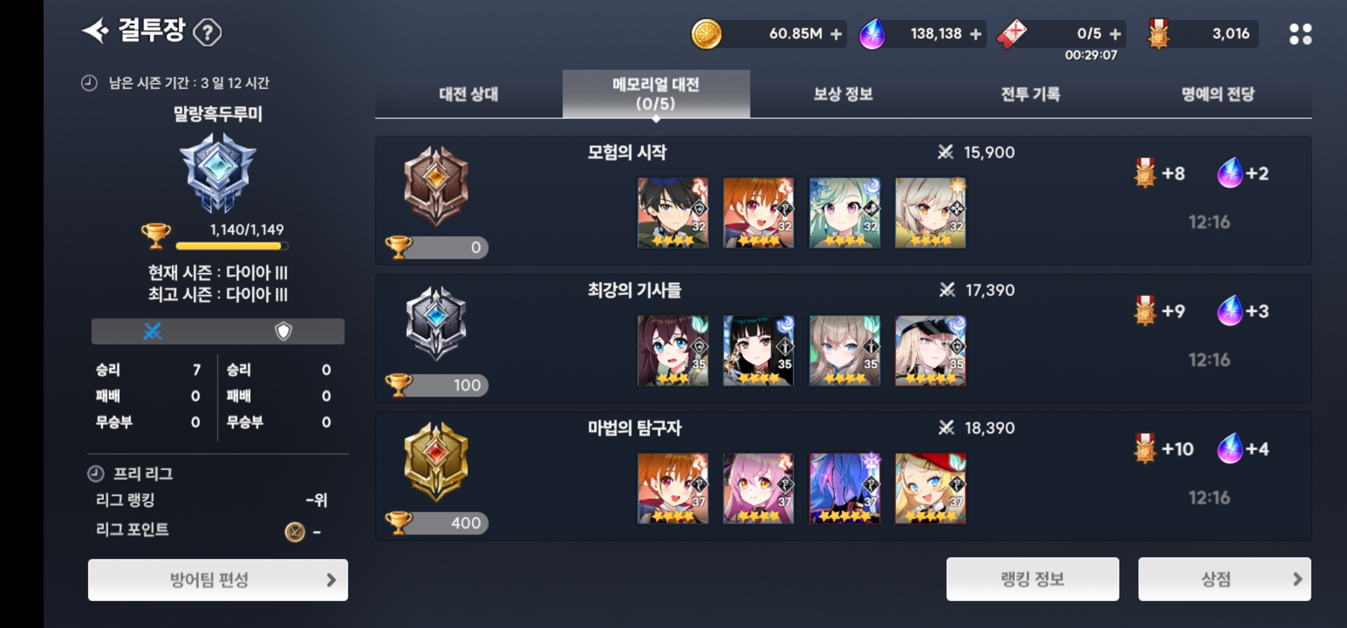Image resolution: width=1347 pixels, height=628 pixels.
Task: Select the 대전 상대 tab
Action: 469,94
